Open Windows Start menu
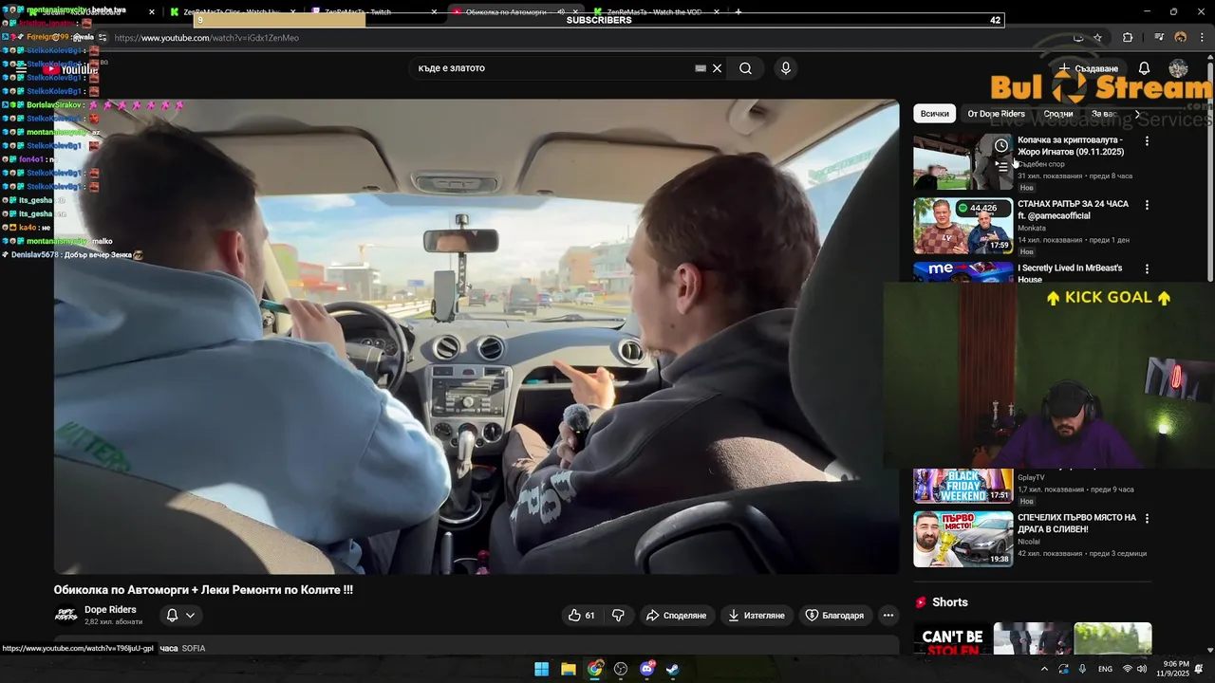Viewport: 1215px width, 683px height. click(541, 669)
